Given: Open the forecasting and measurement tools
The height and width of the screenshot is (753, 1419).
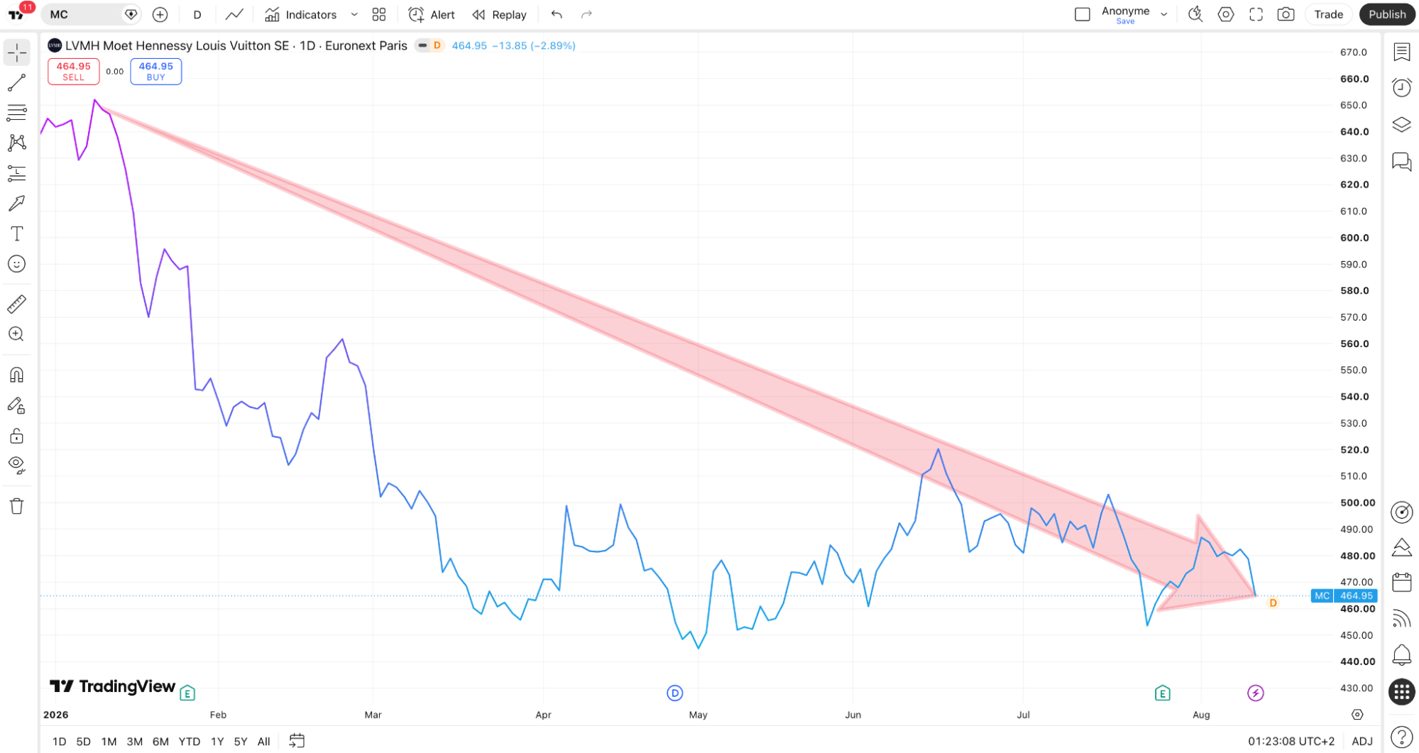Looking at the screenshot, I should point(17,173).
